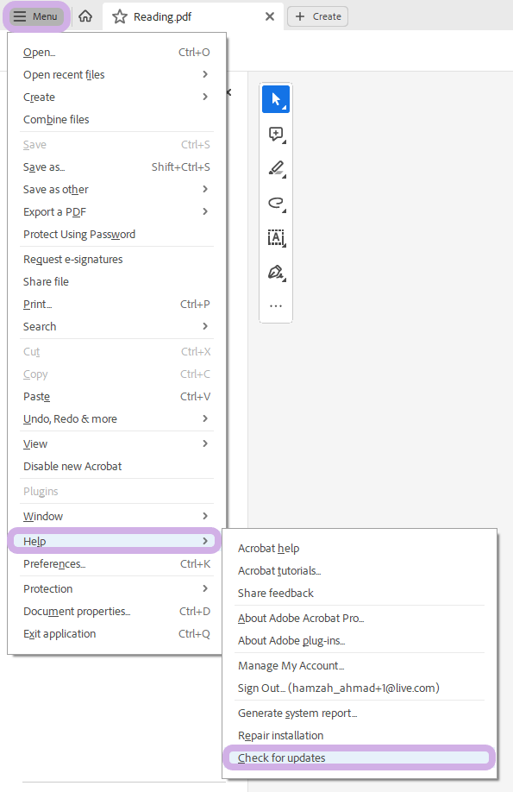Click the Create button with plus
Image resolution: width=513 pixels, height=792 pixels.
pyautogui.click(x=317, y=16)
